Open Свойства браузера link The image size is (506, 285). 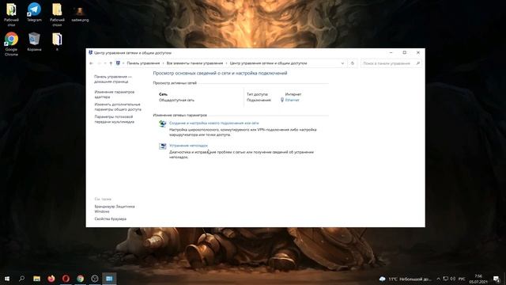[x=111, y=218]
